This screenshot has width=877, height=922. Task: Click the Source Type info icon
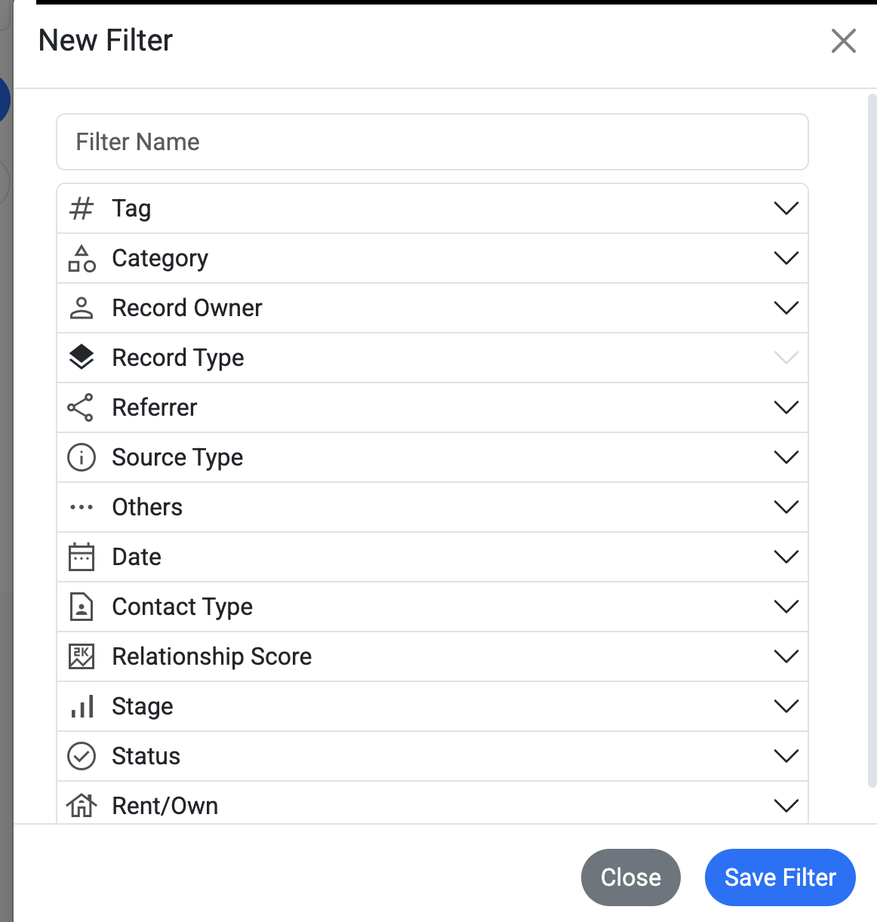pyautogui.click(x=82, y=457)
